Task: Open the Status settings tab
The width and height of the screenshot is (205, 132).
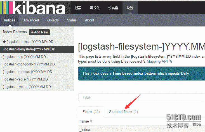Action: tap(72, 20)
